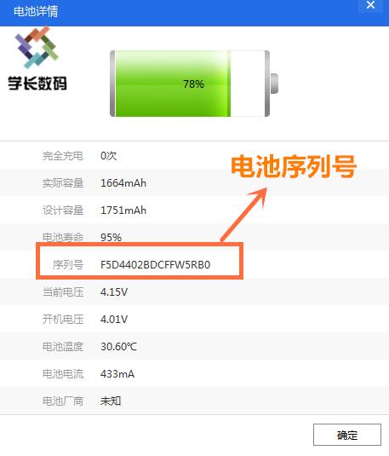Click the 78% battery percentage text
Viewport: 389px width, 456px height.
tap(193, 84)
